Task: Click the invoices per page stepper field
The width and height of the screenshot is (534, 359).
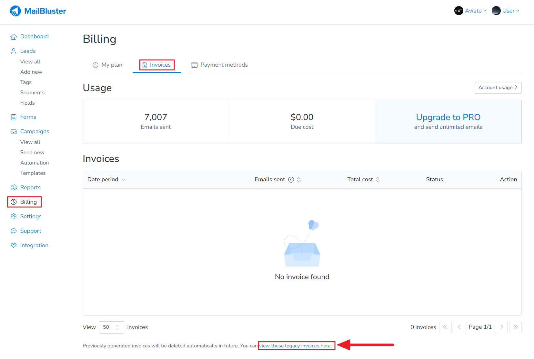Action: tap(111, 327)
